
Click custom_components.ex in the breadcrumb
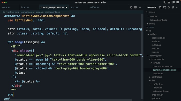point(48,12)
